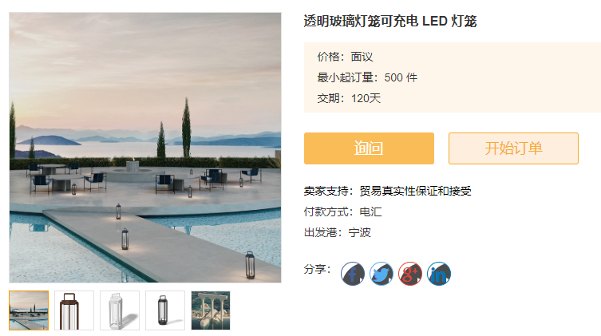
Task: Click the 最小起订量 500 件 line
Action: 367,77
